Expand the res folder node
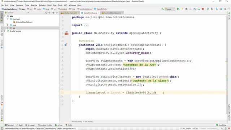The image size is (231, 130). click(x=8, y=28)
